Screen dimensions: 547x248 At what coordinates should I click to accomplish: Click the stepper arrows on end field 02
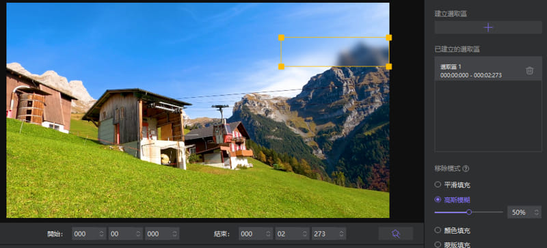click(x=305, y=234)
